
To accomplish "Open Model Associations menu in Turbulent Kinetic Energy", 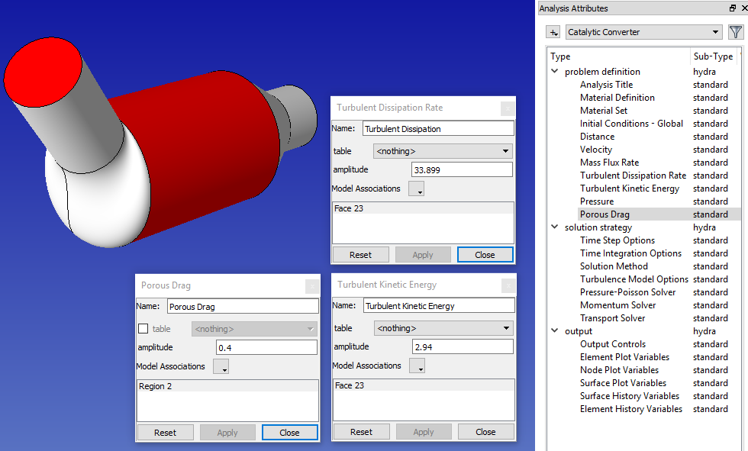I will [417, 366].
